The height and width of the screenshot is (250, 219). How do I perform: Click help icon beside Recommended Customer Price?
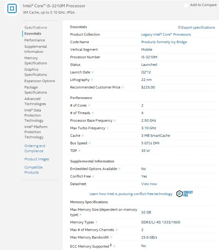(123, 87)
